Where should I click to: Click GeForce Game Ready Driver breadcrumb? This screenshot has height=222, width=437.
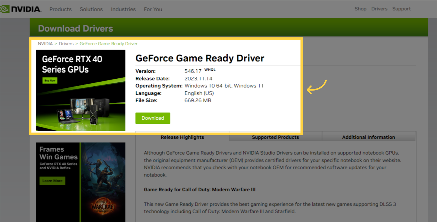pyautogui.click(x=108, y=44)
